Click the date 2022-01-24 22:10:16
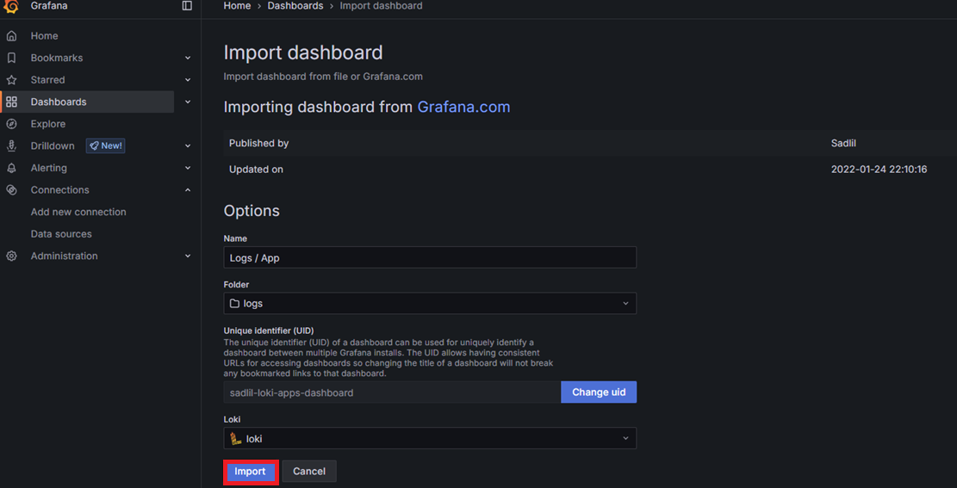Screen dimensions: 957x488 879,169
